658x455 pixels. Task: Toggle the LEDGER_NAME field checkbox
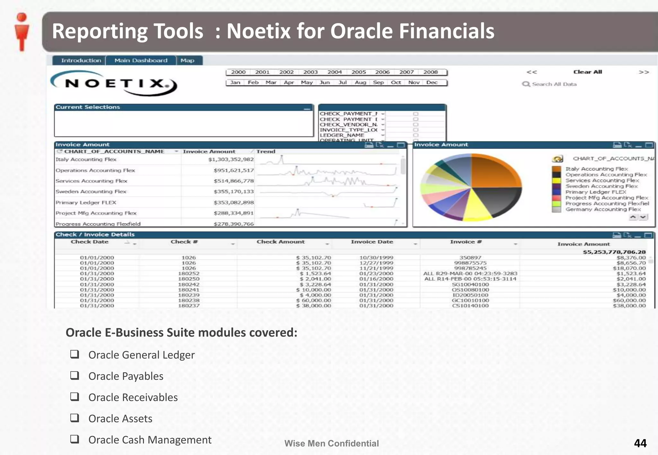415,135
